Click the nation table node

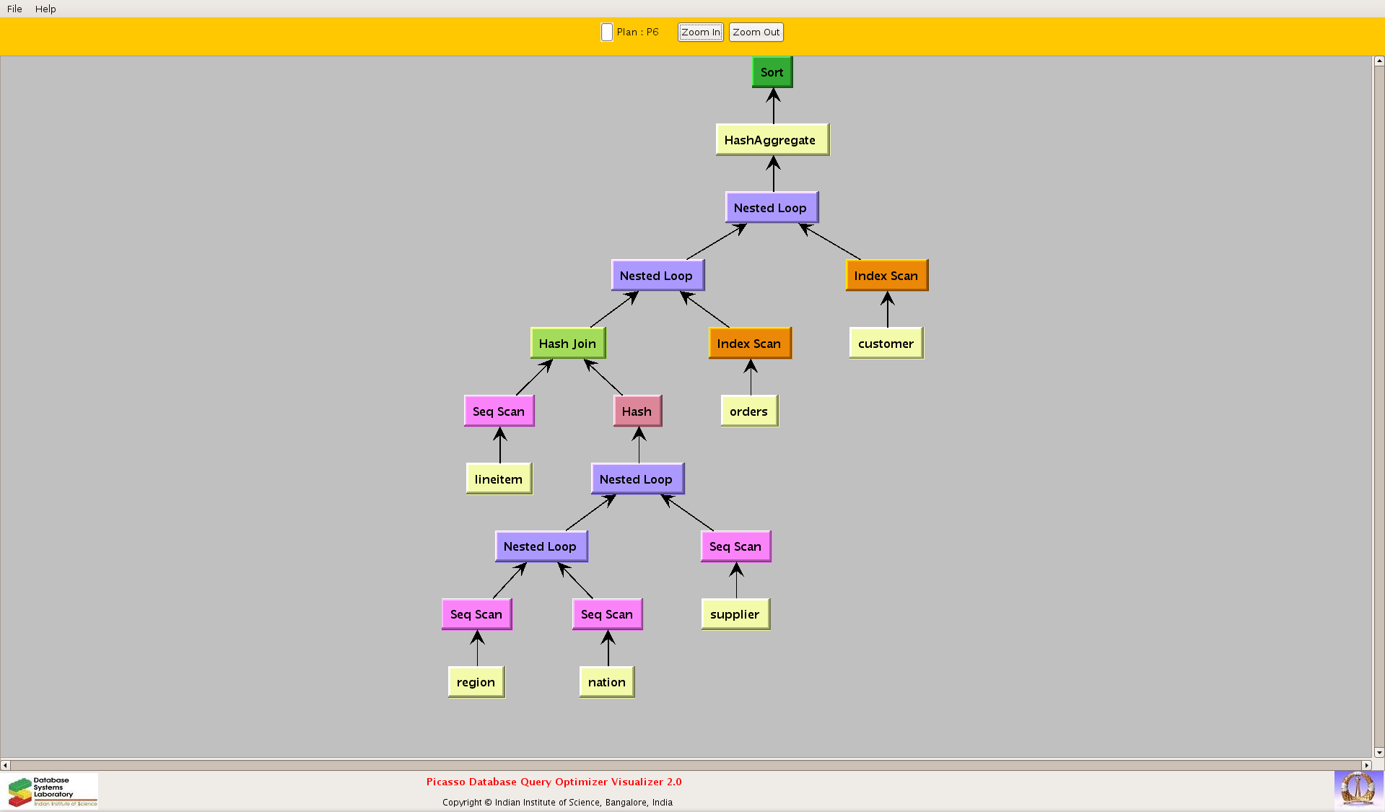click(x=606, y=682)
